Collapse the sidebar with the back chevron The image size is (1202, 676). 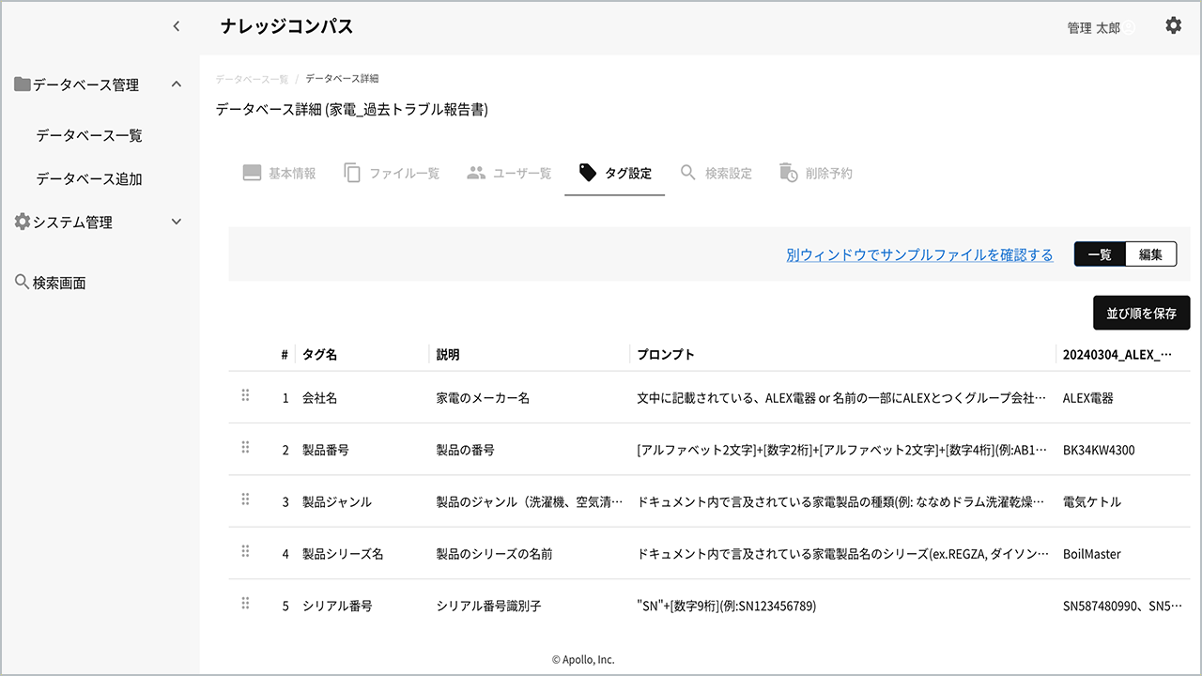coord(177,27)
